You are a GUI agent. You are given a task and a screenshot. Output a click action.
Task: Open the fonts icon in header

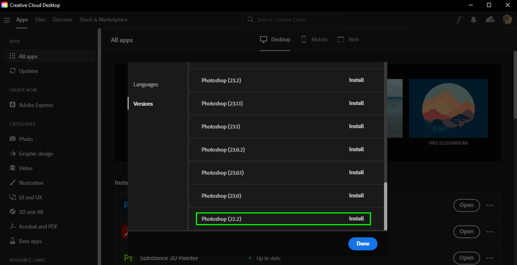458,20
